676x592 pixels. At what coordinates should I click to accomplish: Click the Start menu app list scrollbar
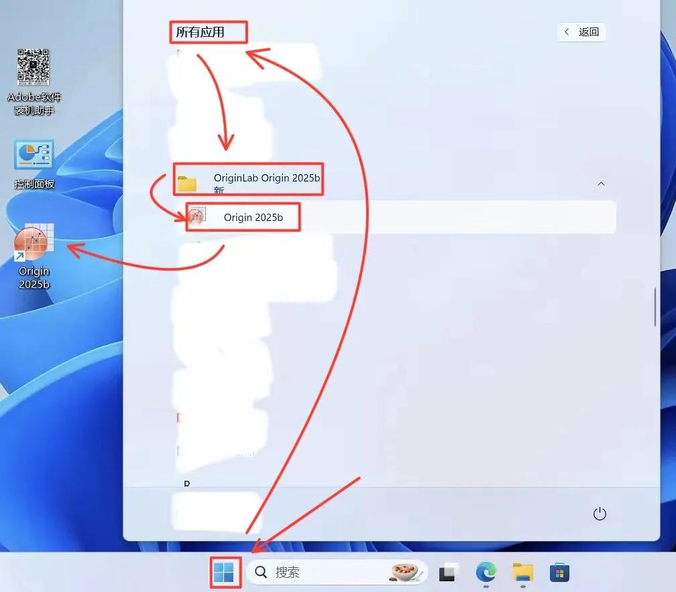pos(655,307)
